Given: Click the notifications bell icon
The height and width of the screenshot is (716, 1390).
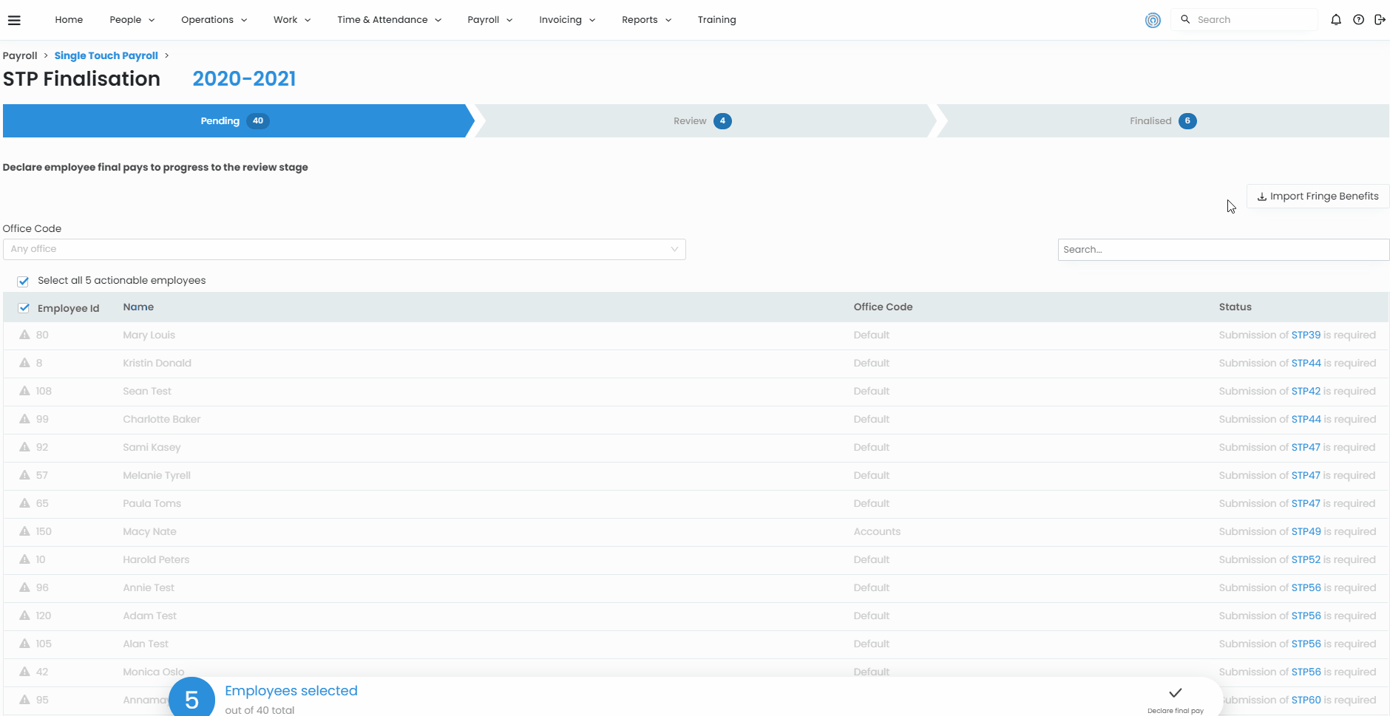Looking at the screenshot, I should tap(1335, 20).
